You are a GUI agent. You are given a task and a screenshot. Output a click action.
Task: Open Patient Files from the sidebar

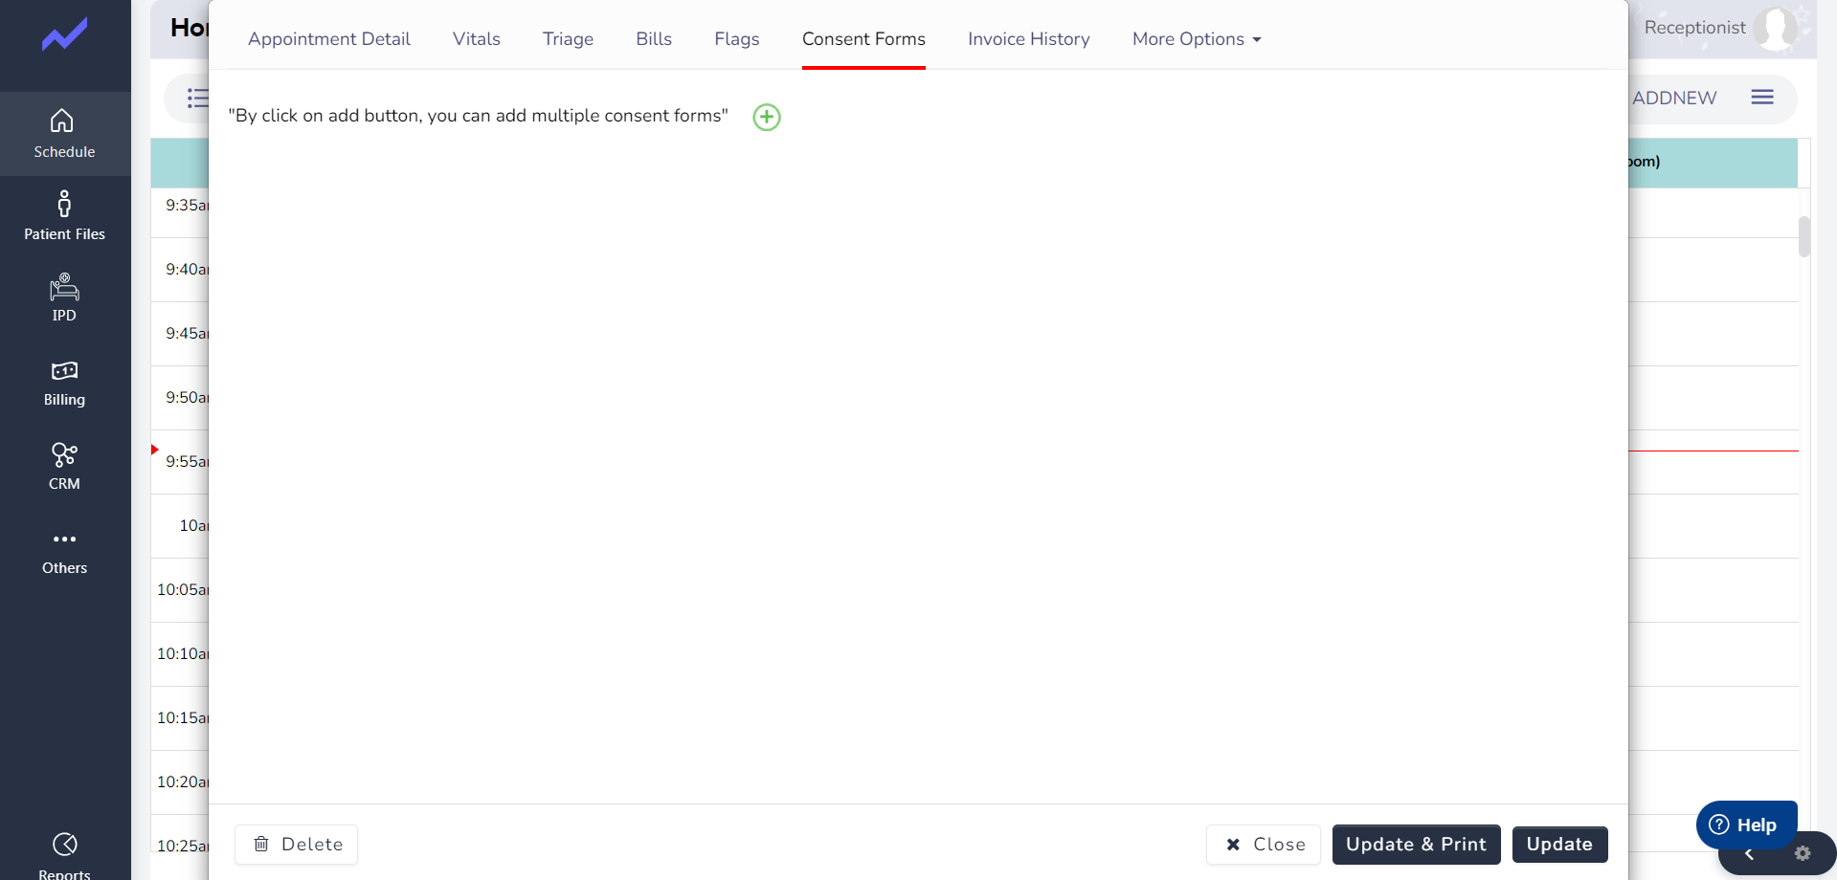[x=64, y=216]
